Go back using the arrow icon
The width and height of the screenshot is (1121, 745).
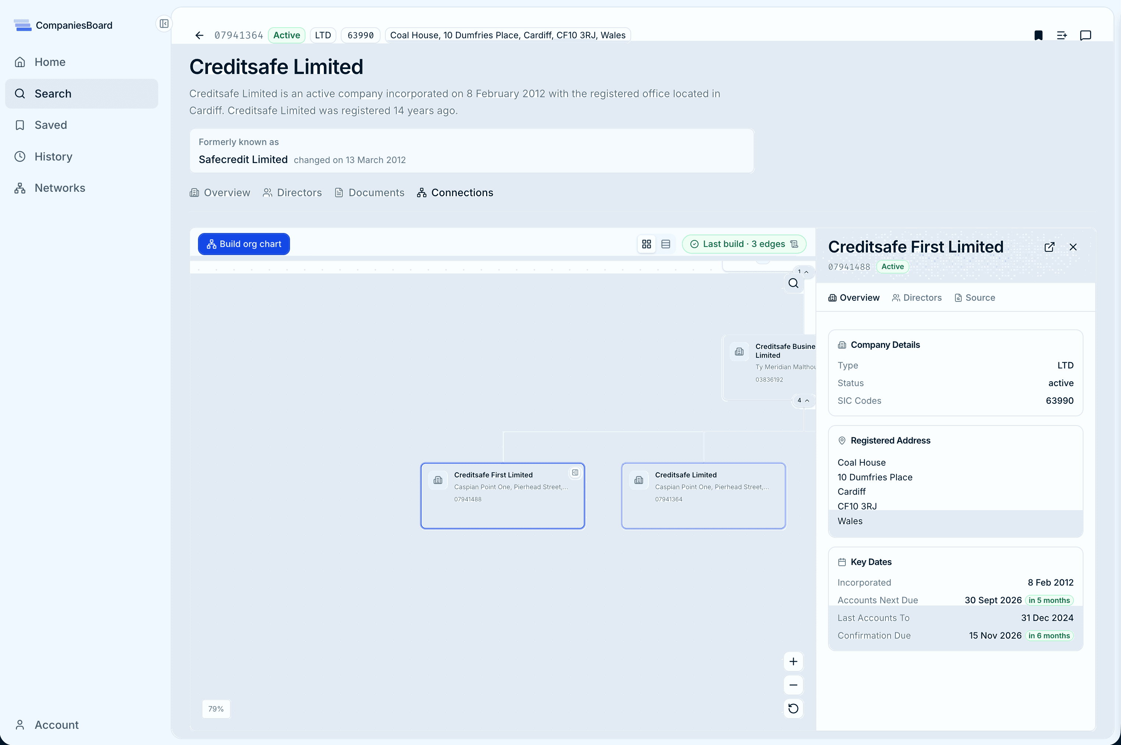click(199, 35)
